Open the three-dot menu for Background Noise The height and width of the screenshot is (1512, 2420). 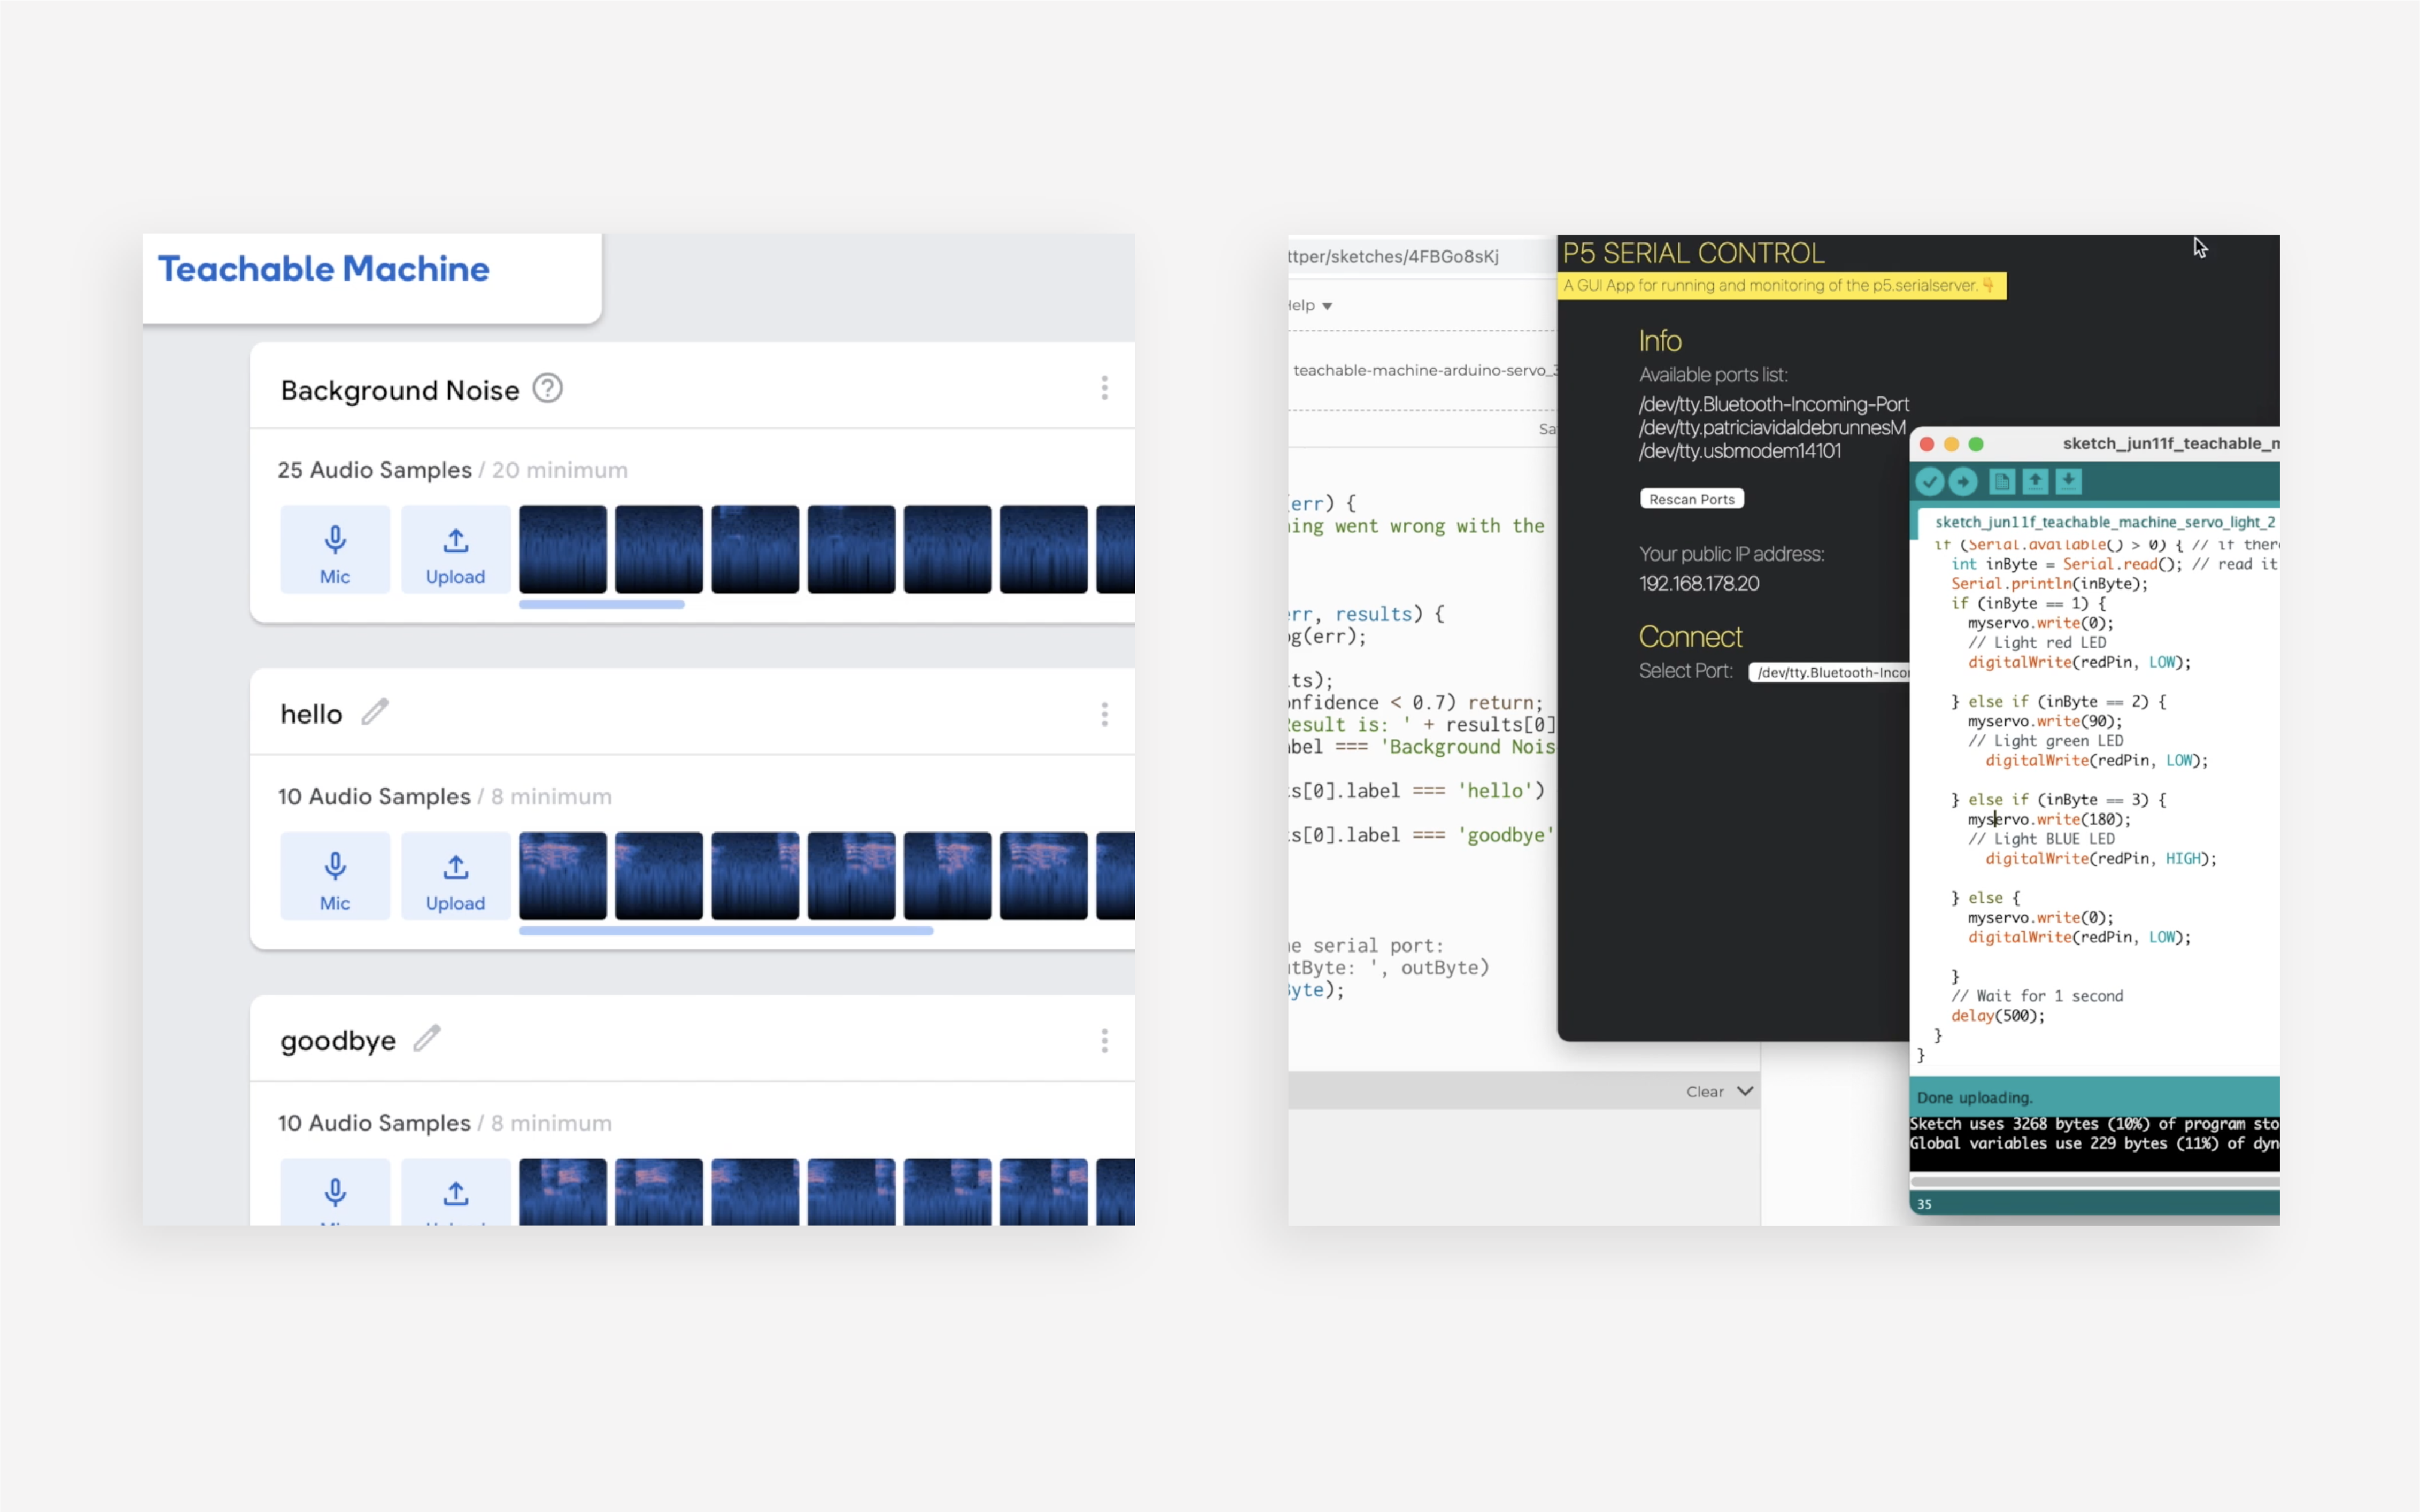[x=1104, y=388]
